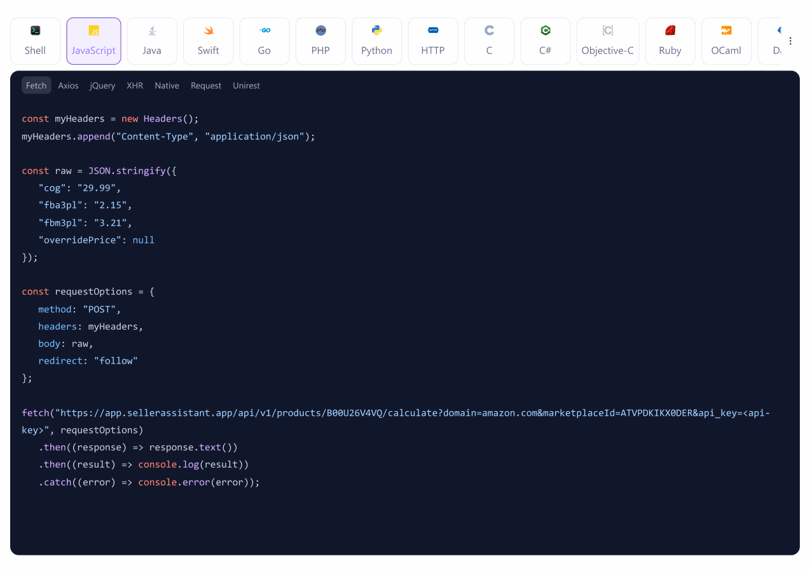Screen dimensions: 810x572
Task: Select the PHP elephant icon
Action: [320, 31]
